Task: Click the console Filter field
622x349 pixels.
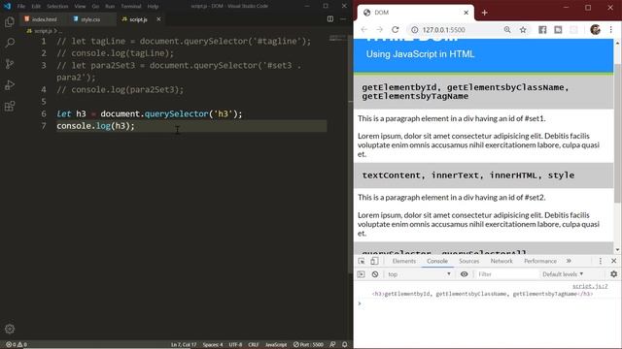Action: click(506, 274)
